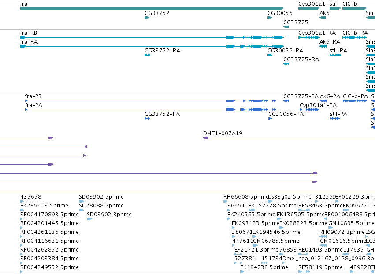The width and height of the screenshot is (375, 274).
Task: Open the Ak6 gene feature
Action: click(x=323, y=18)
